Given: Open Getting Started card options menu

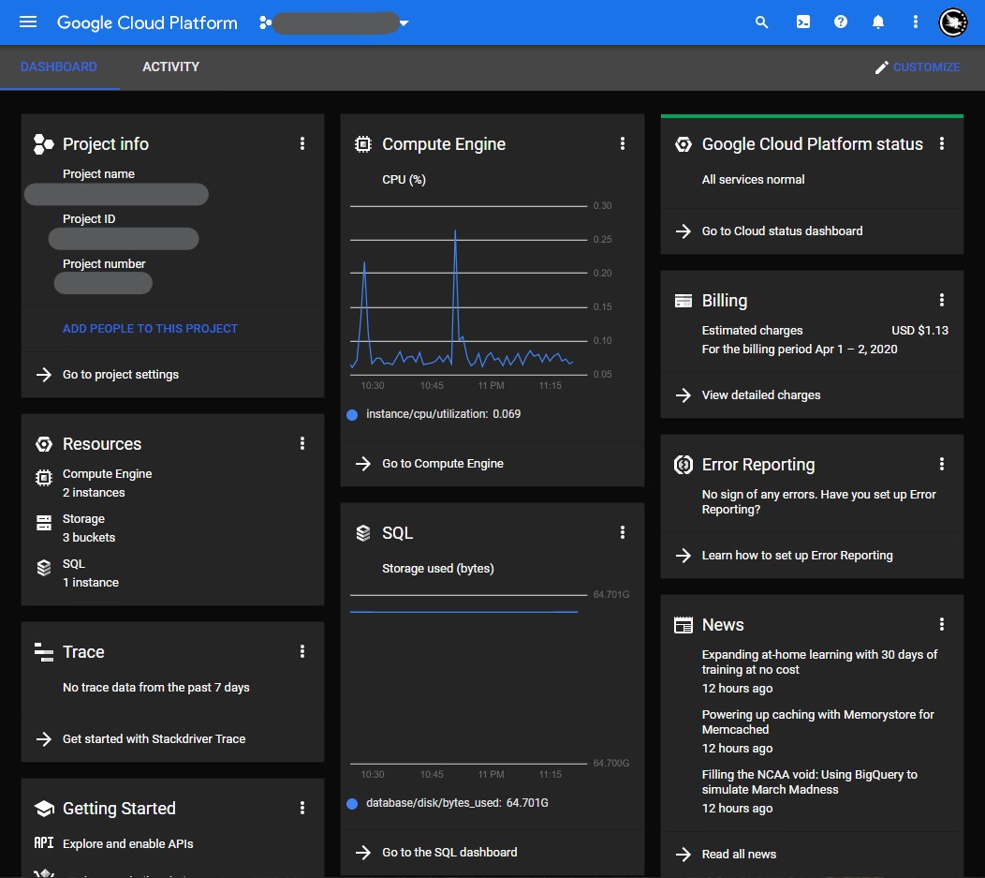Looking at the screenshot, I should point(302,809).
